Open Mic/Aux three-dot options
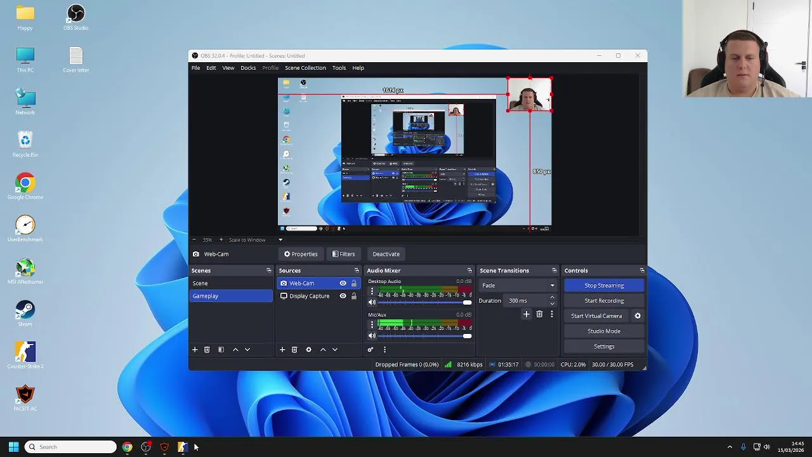 (372, 325)
